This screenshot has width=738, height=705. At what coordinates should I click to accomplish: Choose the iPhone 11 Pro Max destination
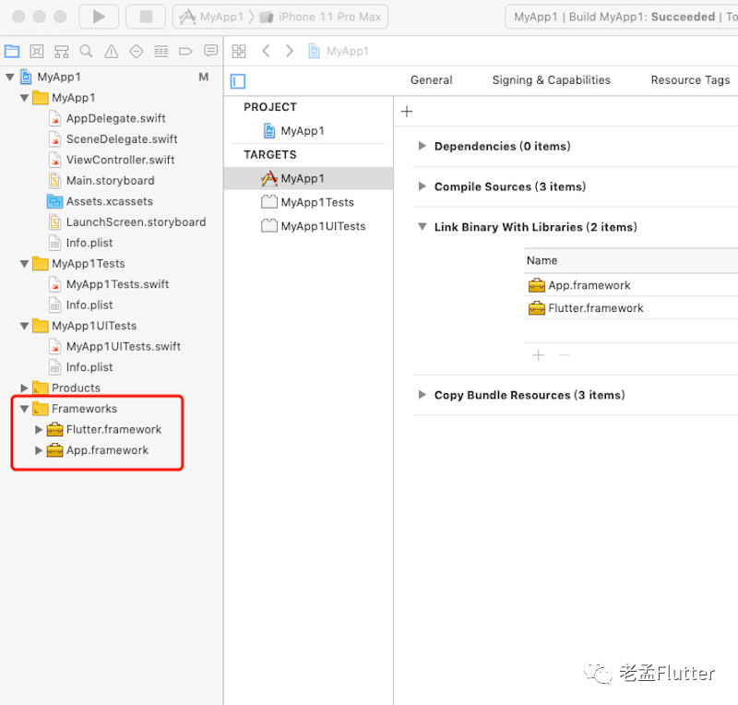[320, 17]
